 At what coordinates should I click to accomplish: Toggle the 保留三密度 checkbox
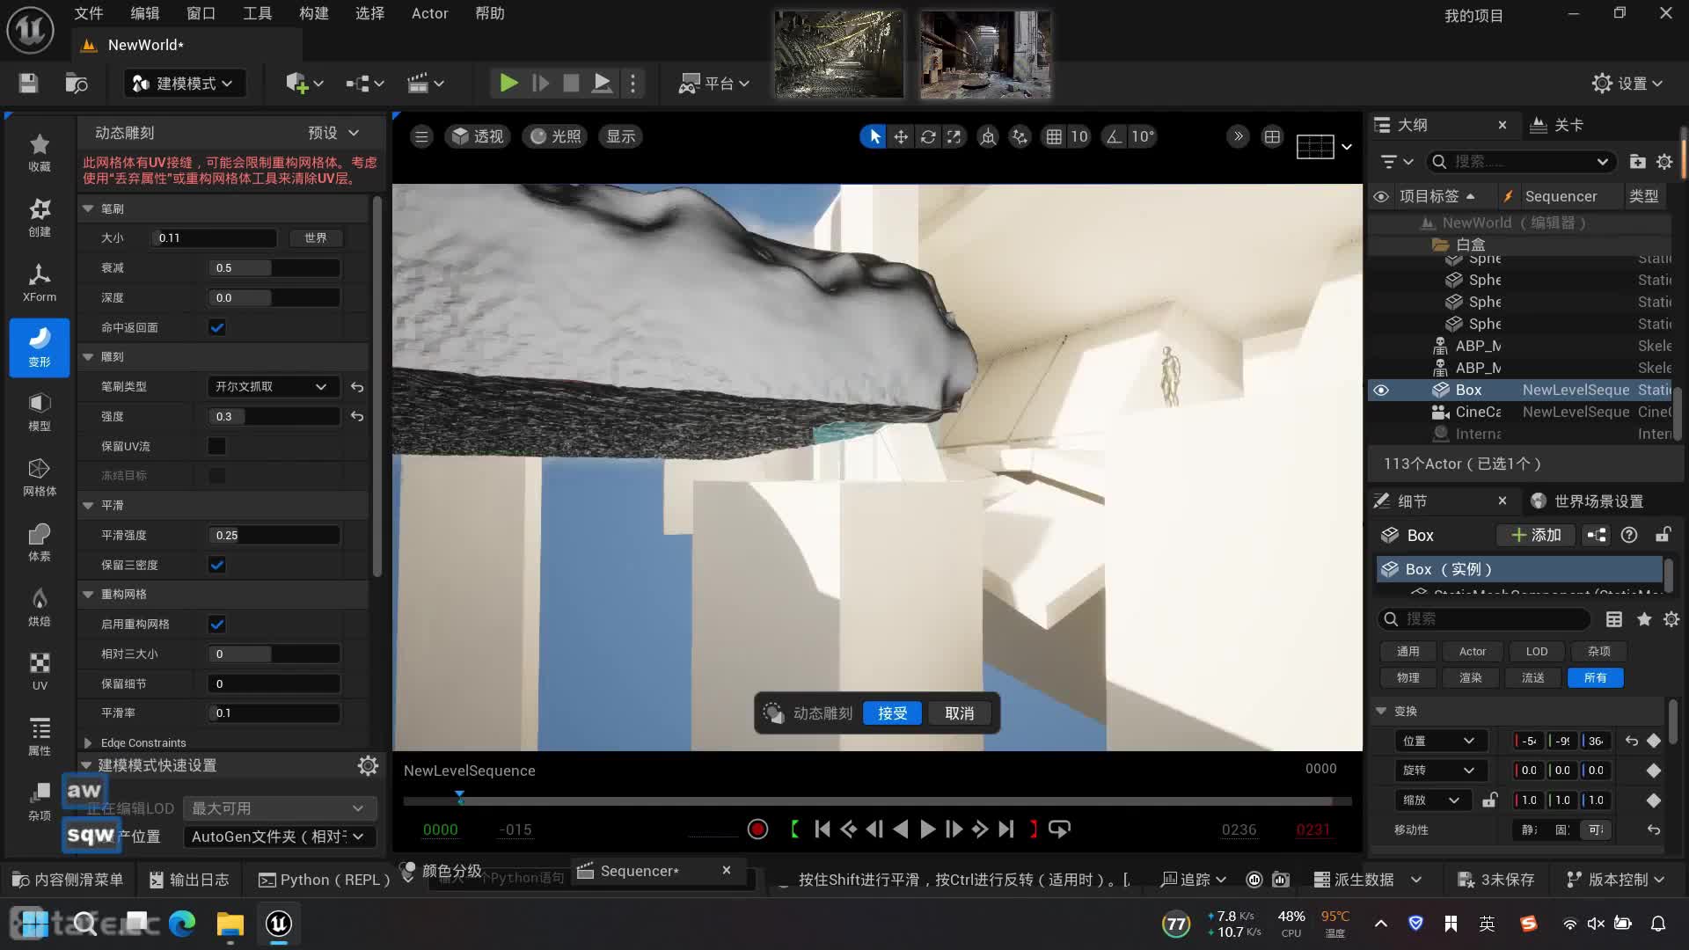click(x=217, y=565)
